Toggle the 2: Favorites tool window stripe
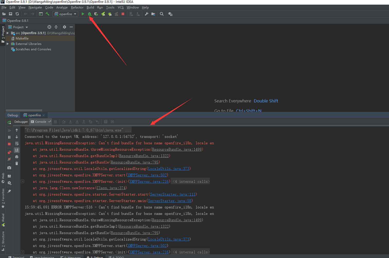 (3, 198)
